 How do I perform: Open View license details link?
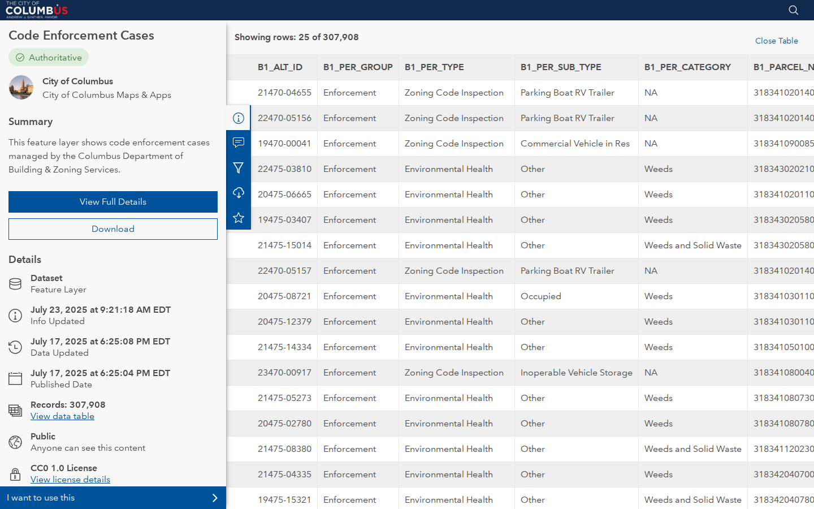(70, 480)
